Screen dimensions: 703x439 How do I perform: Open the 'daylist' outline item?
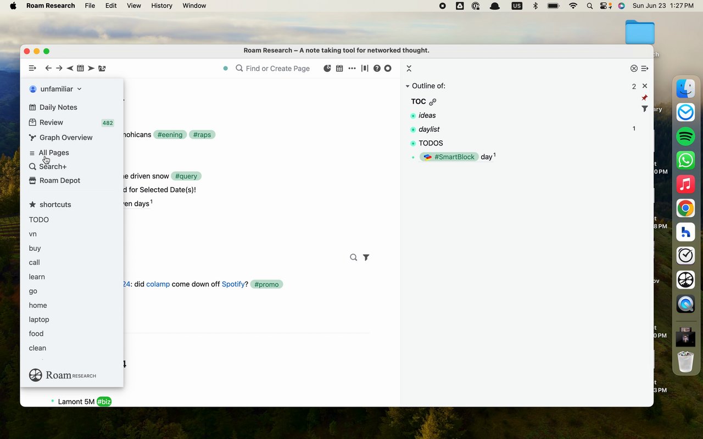coord(429,129)
